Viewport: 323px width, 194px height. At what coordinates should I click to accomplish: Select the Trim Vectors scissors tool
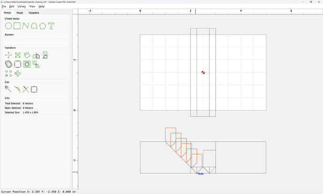[25, 89]
